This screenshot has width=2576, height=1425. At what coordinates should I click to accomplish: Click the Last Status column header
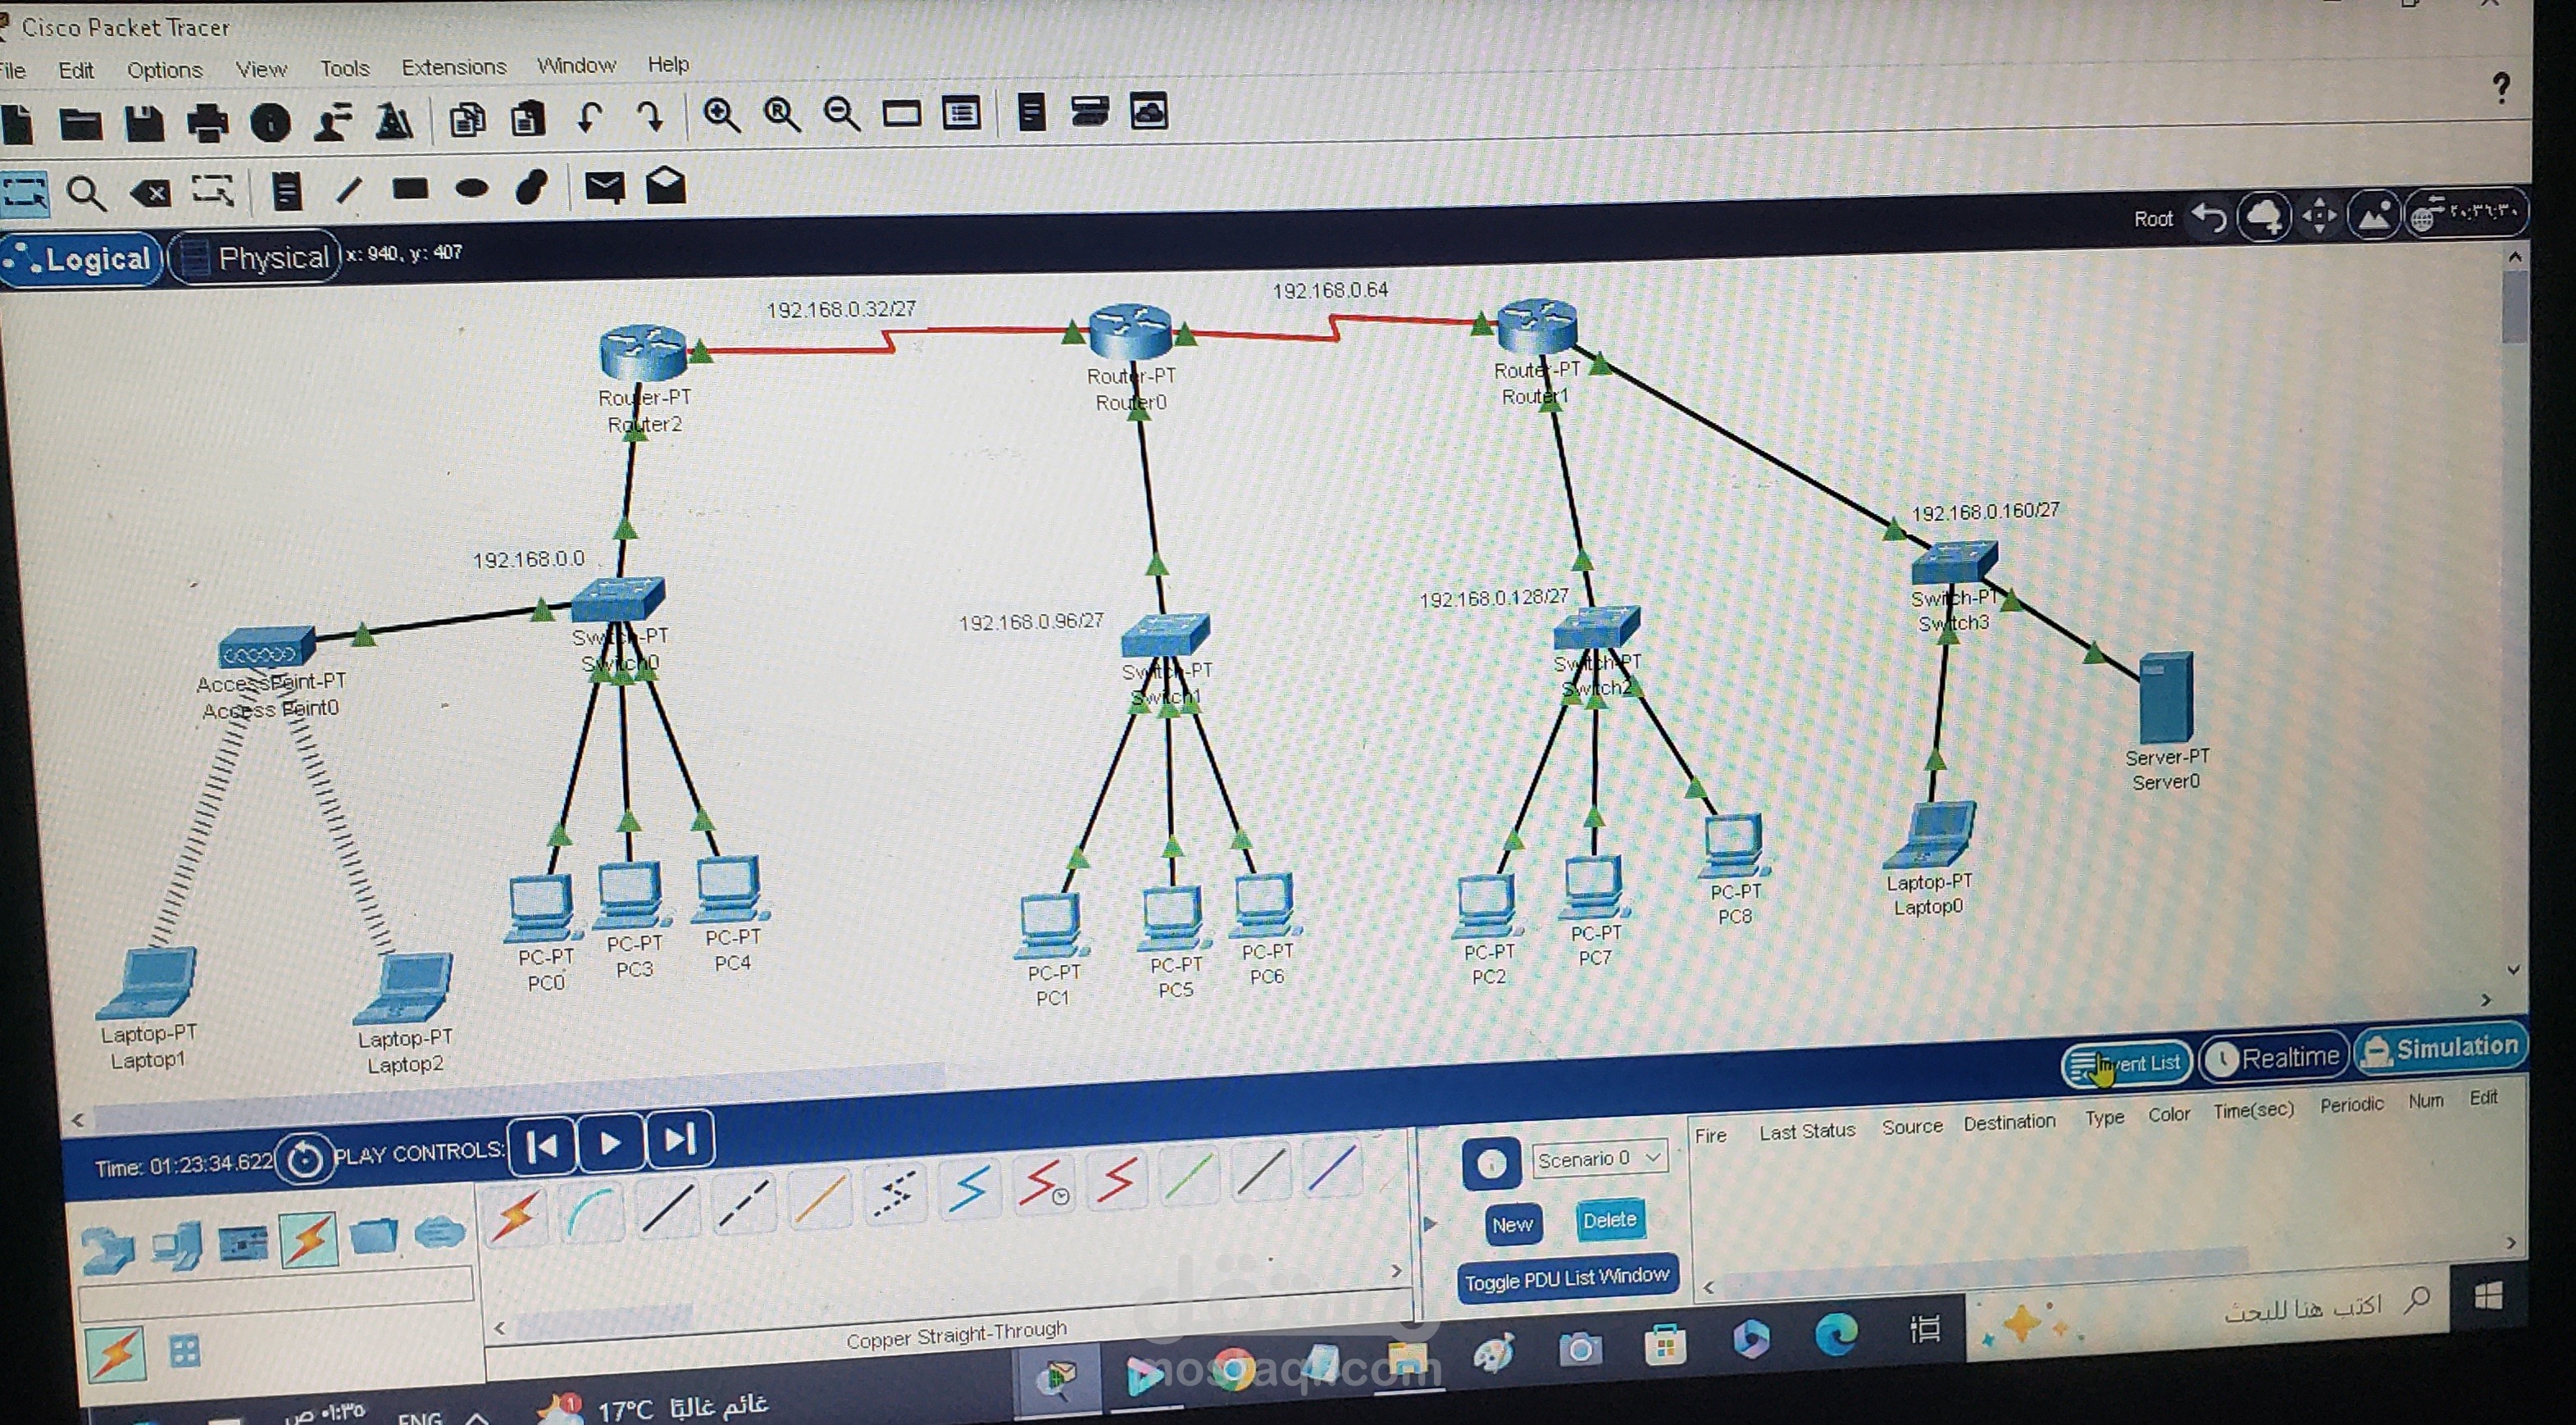coord(1807,1131)
